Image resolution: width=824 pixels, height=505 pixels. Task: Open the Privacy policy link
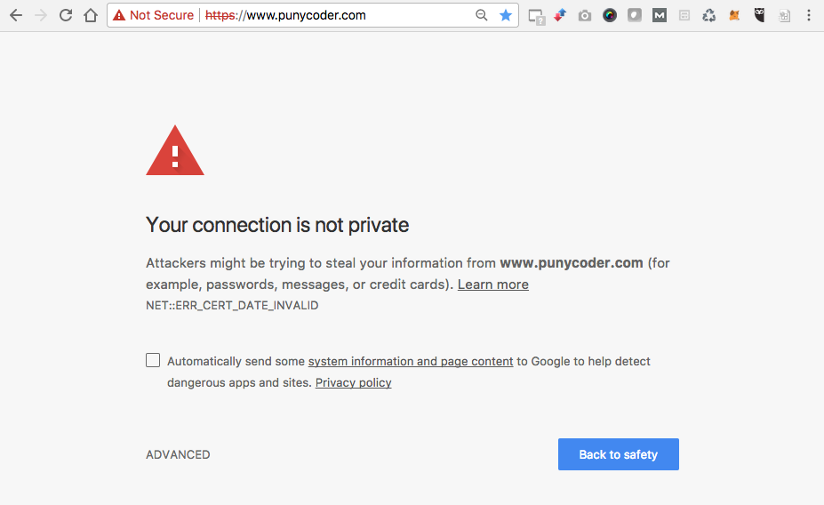tap(353, 382)
